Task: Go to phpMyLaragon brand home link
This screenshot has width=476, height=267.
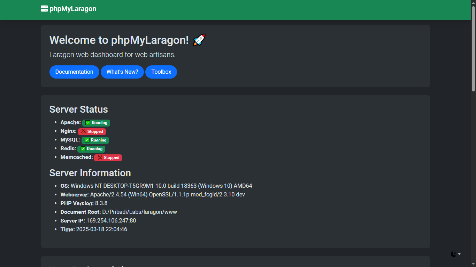Action: (69, 9)
